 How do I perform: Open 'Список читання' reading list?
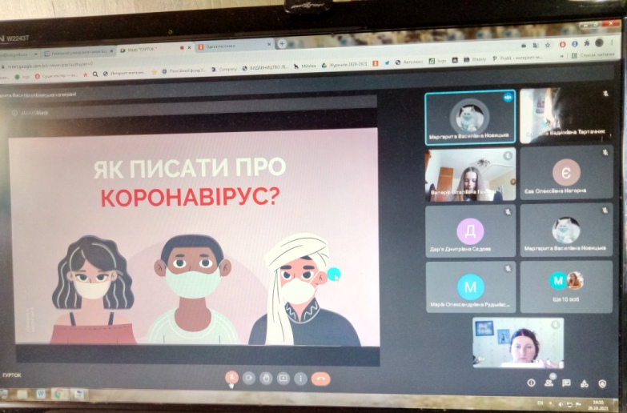(x=593, y=55)
